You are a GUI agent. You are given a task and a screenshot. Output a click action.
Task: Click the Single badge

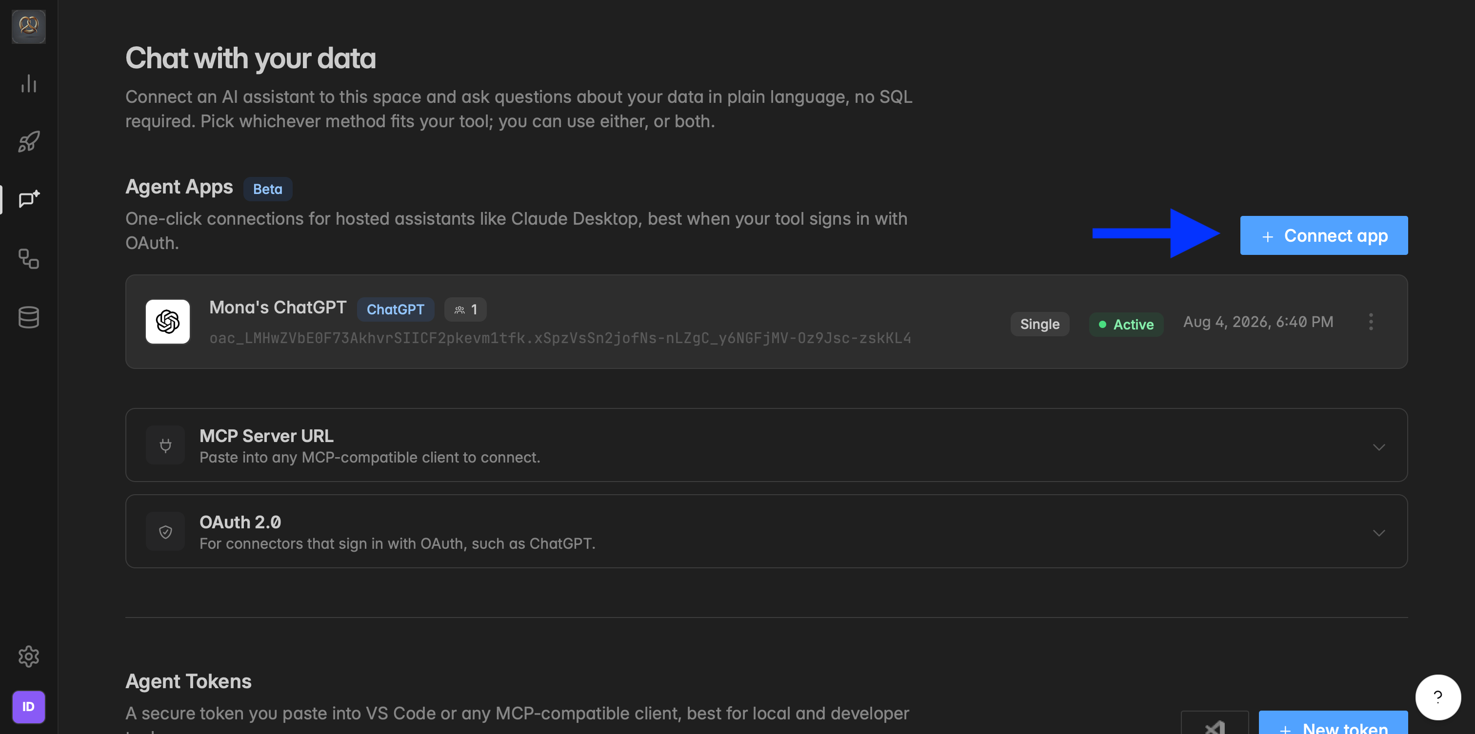[1040, 324]
